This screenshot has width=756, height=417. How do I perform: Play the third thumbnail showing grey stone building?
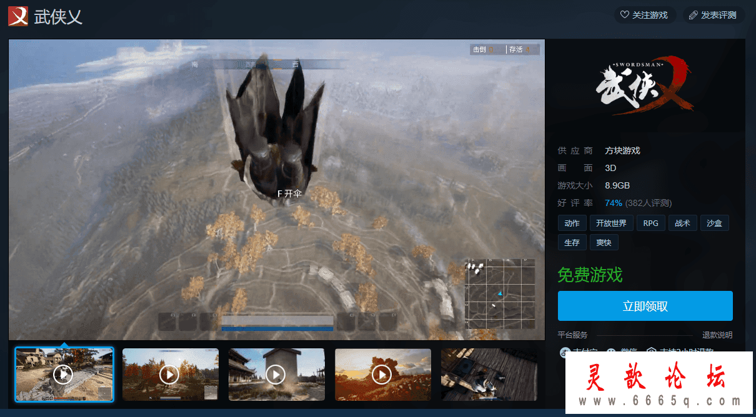click(x=277, y=375)
